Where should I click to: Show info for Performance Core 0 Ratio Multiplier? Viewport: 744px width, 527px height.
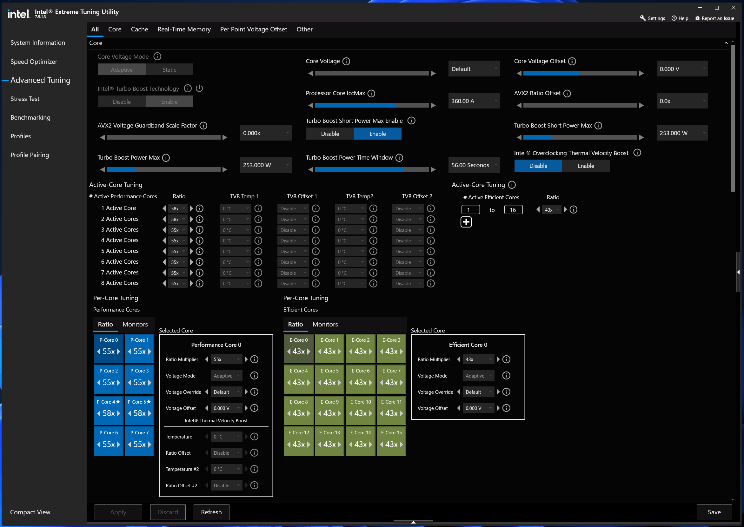[255, 359]
